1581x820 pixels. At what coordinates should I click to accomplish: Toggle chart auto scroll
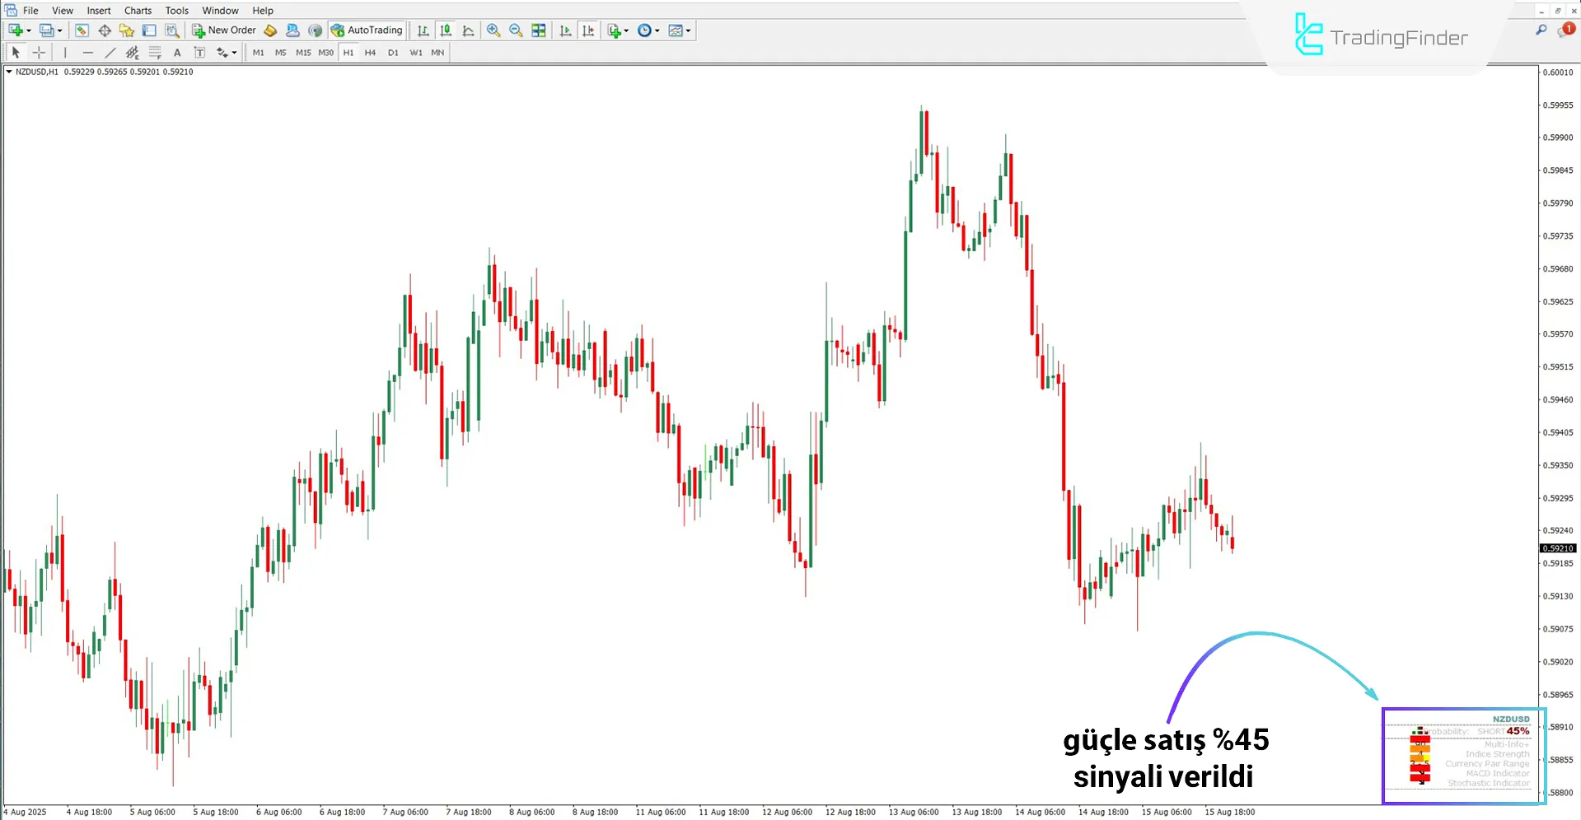pos(565,30)
